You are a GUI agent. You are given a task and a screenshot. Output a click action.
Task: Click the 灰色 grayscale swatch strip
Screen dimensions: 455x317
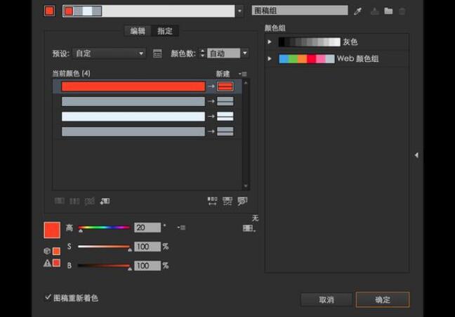310,42
